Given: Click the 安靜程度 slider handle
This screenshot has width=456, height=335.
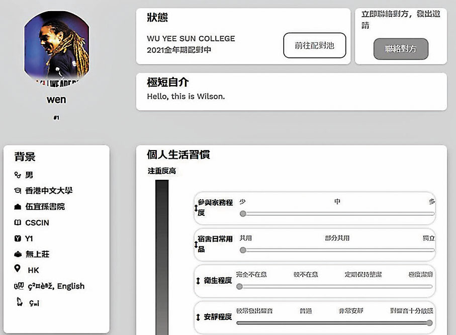Looking at the screenshot, I should coord(429,323).
